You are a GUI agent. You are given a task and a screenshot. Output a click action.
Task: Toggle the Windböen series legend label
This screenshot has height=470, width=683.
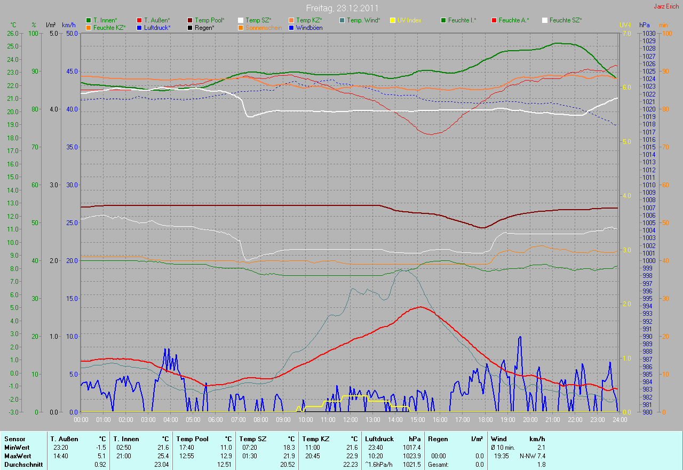[309, 28]
